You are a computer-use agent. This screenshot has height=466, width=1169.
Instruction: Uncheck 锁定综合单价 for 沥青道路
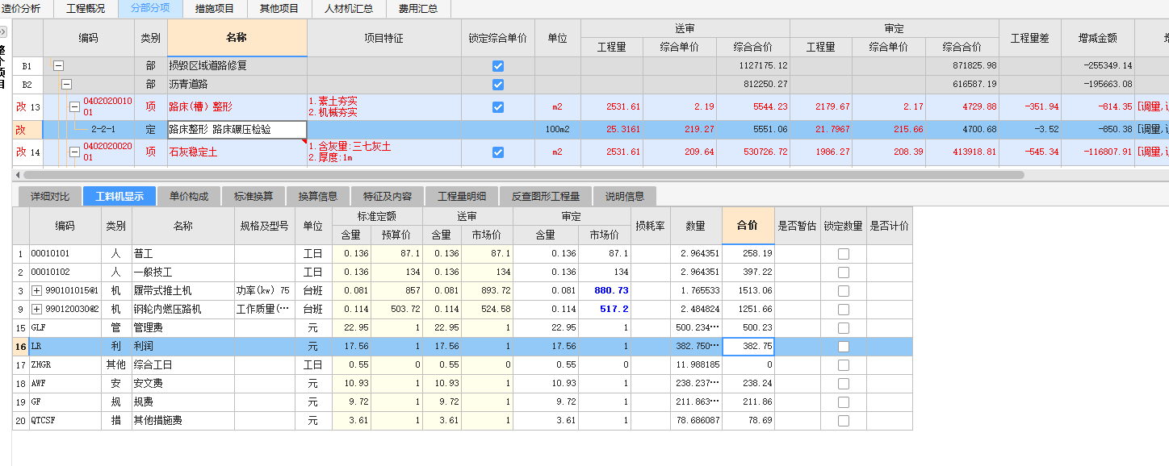(x=498, y=84)
